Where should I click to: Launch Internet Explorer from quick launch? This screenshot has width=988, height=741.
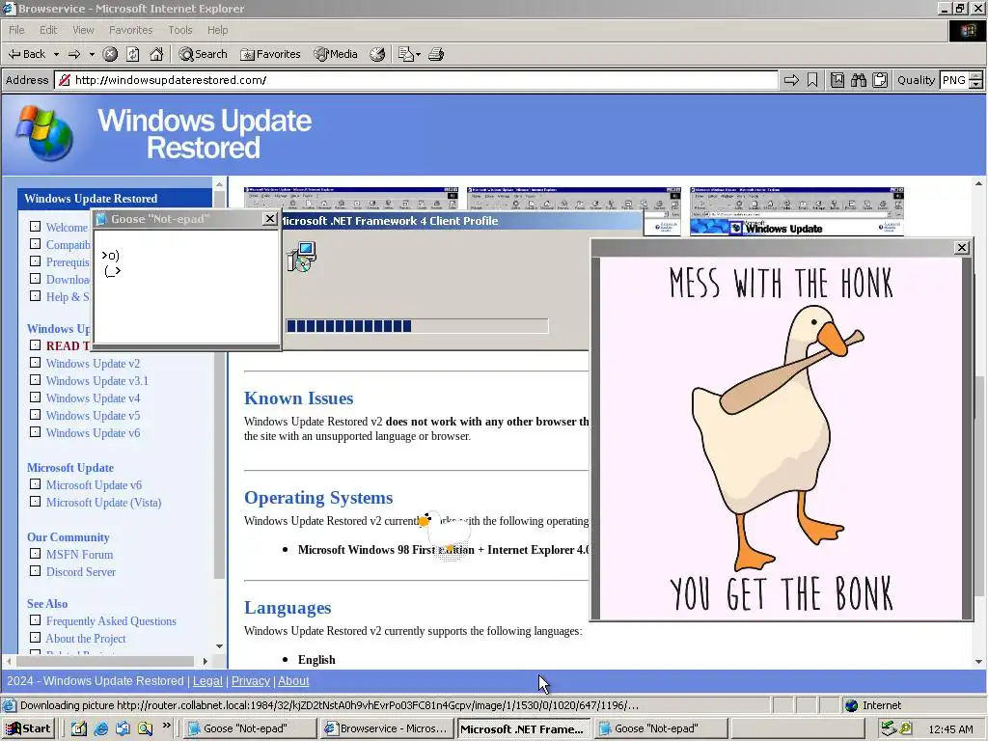[100, 728]
